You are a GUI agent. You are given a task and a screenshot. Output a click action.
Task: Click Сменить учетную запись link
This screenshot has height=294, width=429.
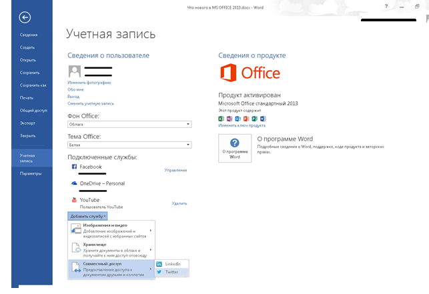(x=91, y=103)
